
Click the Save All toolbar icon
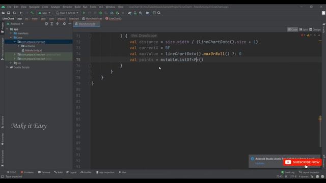pos(9,13)
